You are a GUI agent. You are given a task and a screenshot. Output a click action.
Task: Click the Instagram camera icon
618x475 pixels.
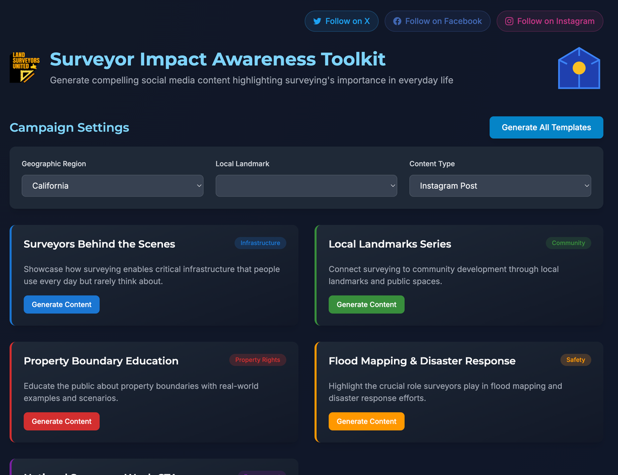(509, 21)
